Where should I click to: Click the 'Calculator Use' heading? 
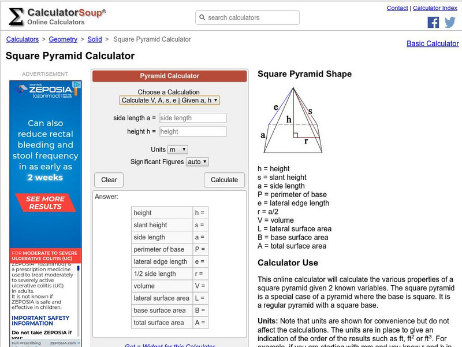288,263
